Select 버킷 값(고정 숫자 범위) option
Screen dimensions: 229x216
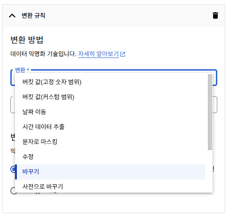click(110, 82)
